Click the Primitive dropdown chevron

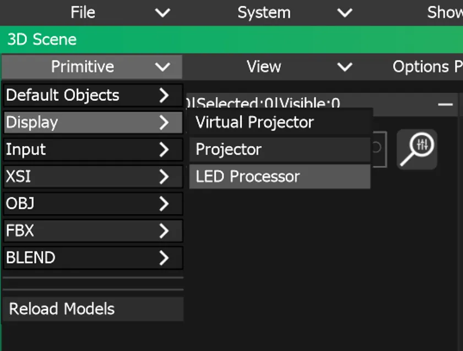tap(163, 67)
